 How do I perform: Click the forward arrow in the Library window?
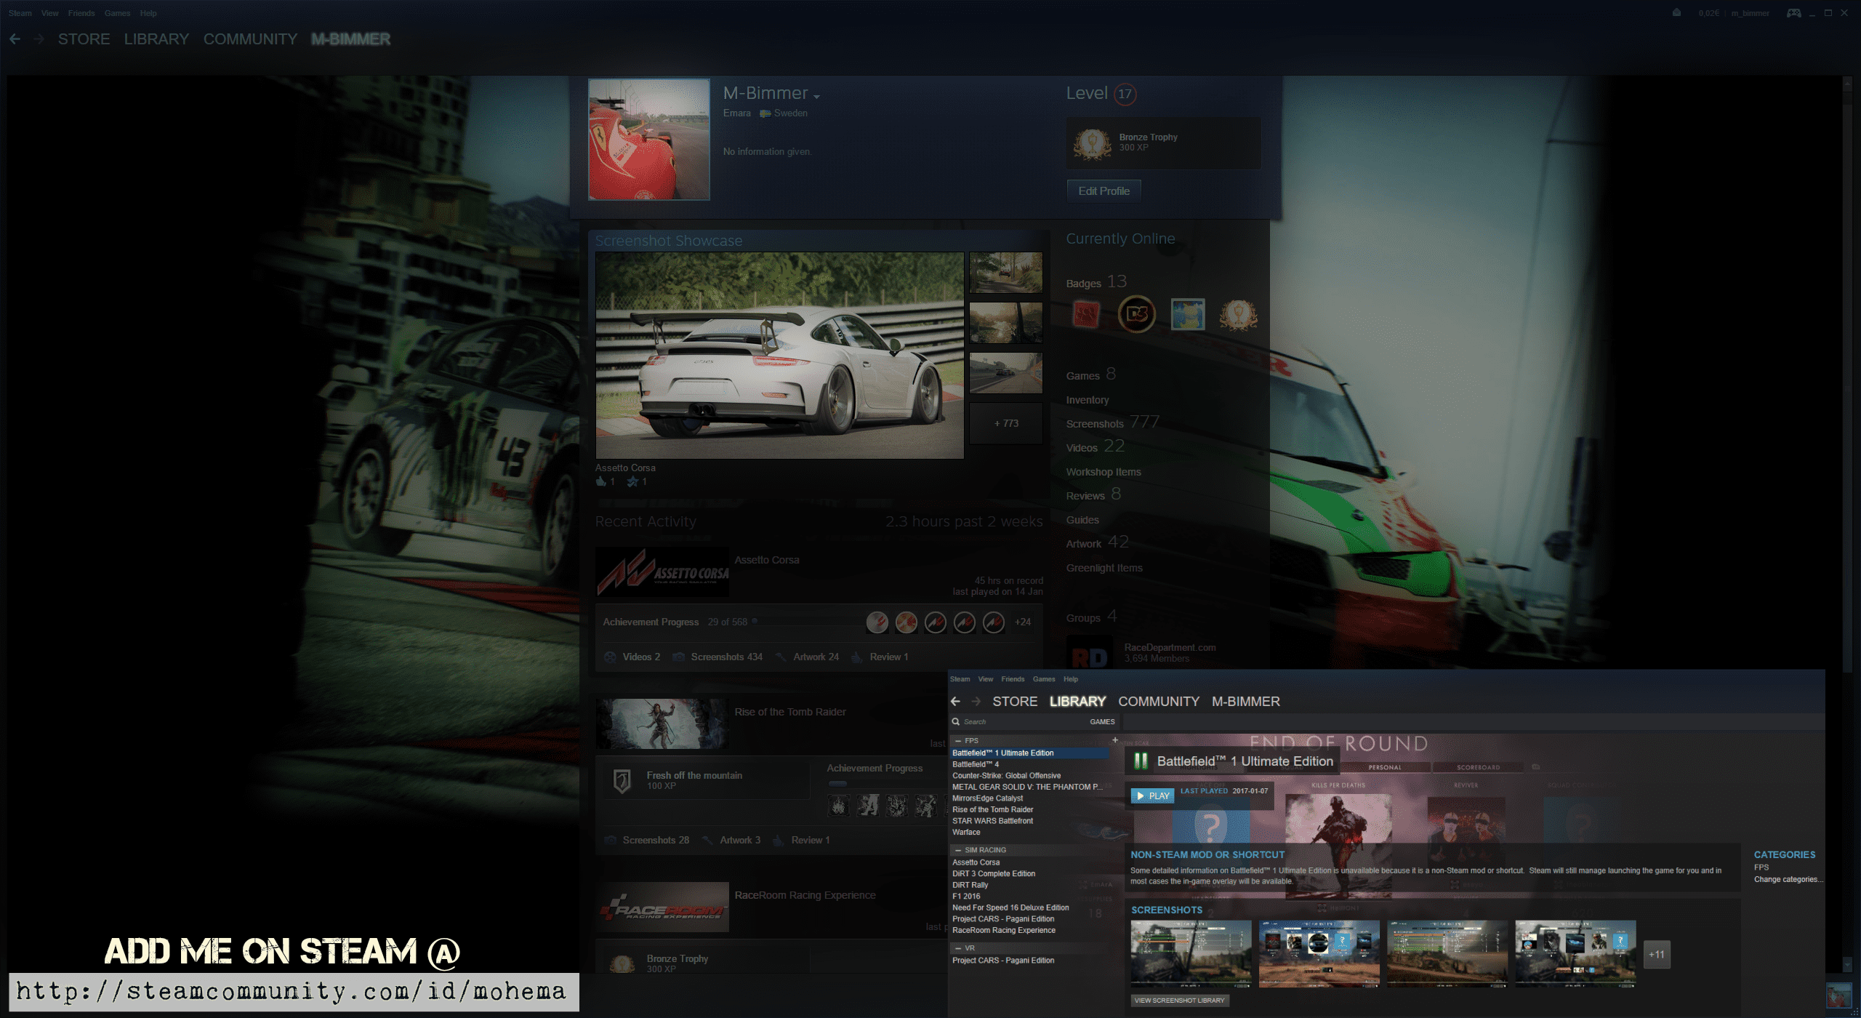click(x=976, y=702)
